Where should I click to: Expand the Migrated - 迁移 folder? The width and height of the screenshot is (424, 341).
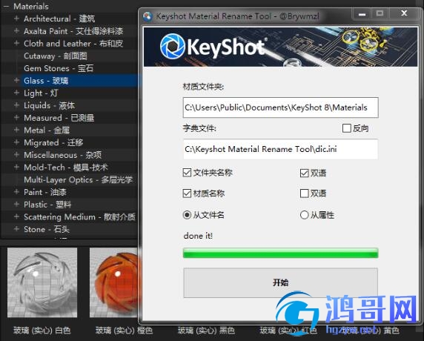pos(16,142)
